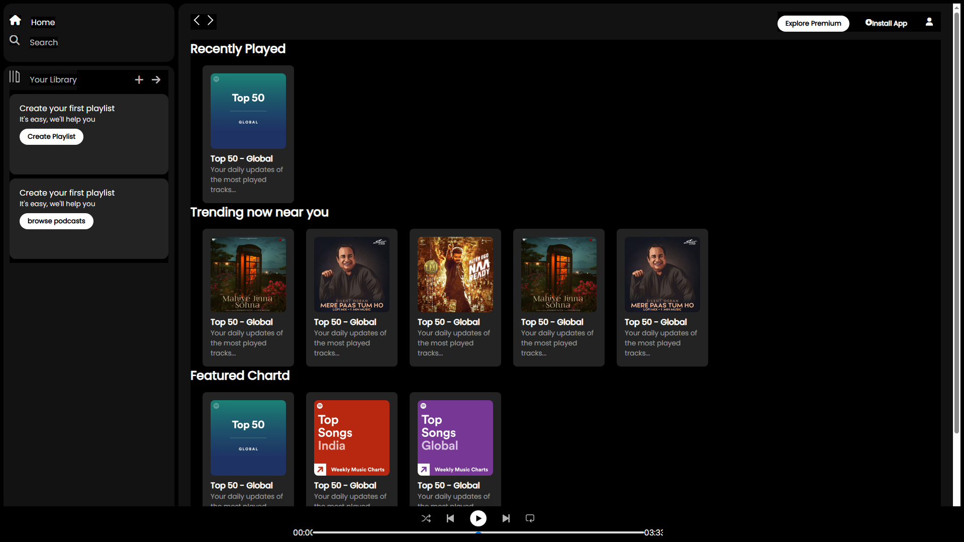Click the Trending now near you heading
Image resolution: width=964 pixels, height=542 pixels.
[259, 212]
